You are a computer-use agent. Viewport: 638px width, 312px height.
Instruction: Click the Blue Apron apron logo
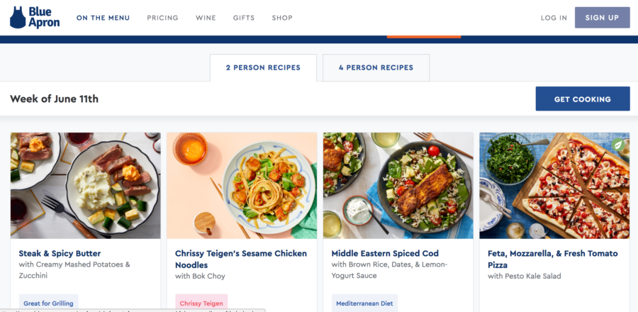18,18
